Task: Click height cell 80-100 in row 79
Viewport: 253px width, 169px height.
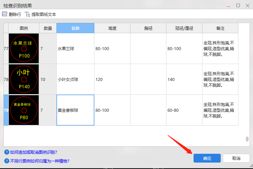Action: point(112,110)
